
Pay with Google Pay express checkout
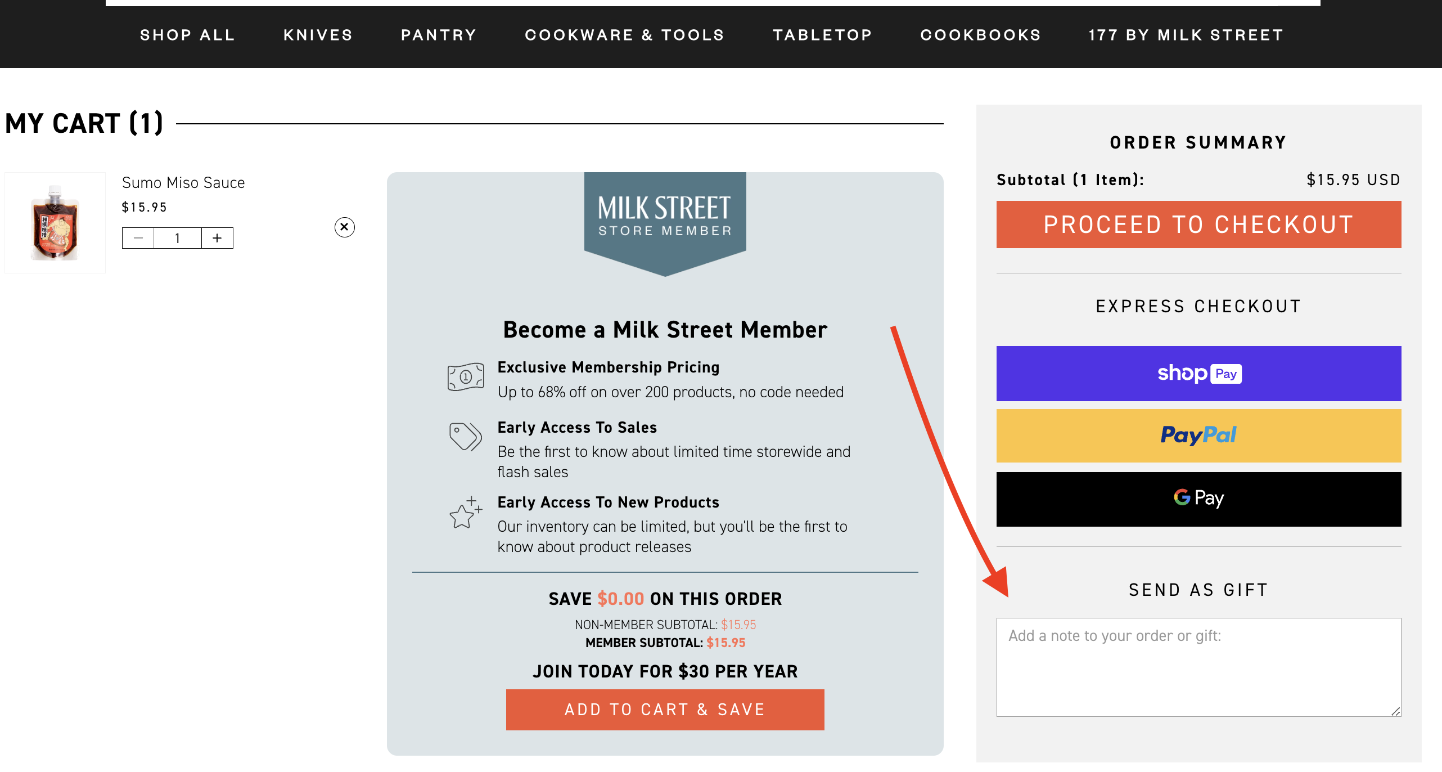pyautogui.click(x=1198, y=499)
